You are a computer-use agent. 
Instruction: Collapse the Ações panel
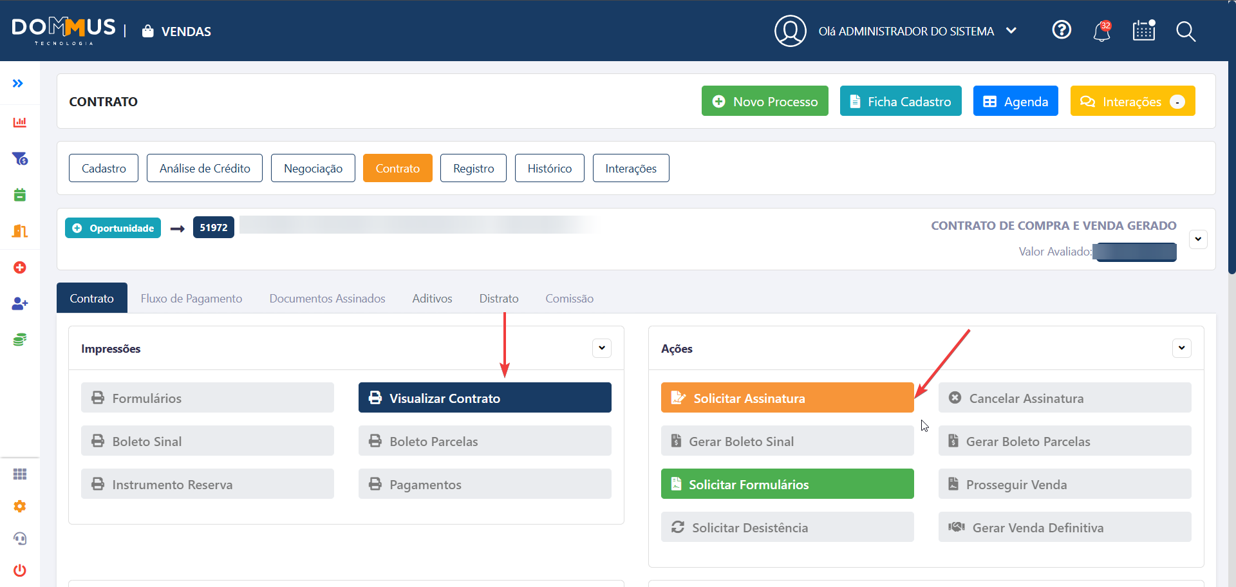click(x=1181, y=348)
